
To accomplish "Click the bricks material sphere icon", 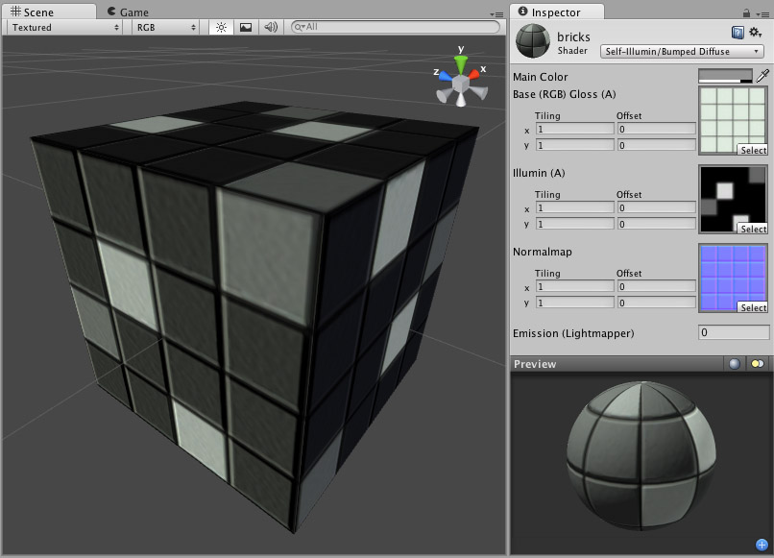I will [x=531, y=40].
